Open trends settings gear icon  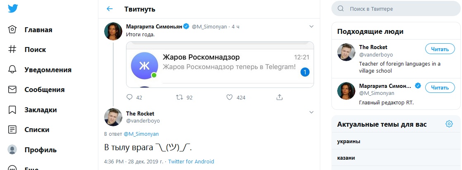coord(449,124)
